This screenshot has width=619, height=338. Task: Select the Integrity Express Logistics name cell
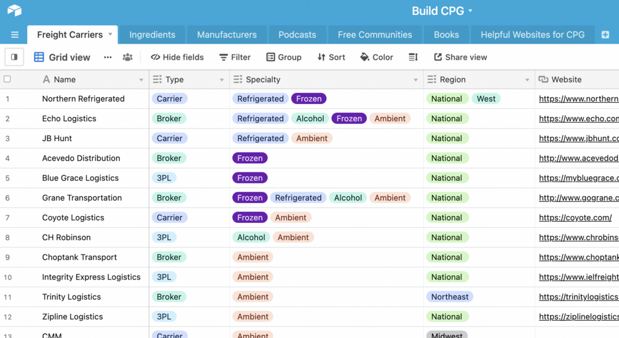(x=91, y=277)
